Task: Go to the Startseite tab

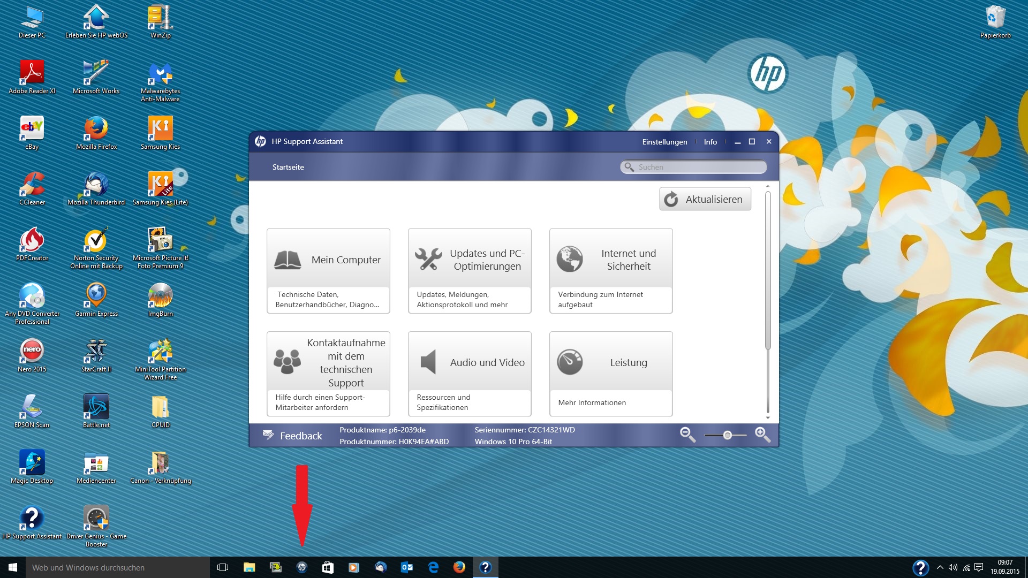Action: point(288,167)
